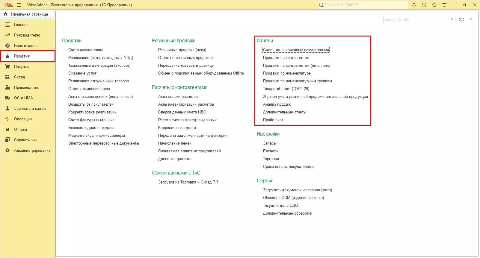Open Товарный отчет (ТОРГ-29)
The width and height of the screenshot is (480, 258).
tap(286, 89)
